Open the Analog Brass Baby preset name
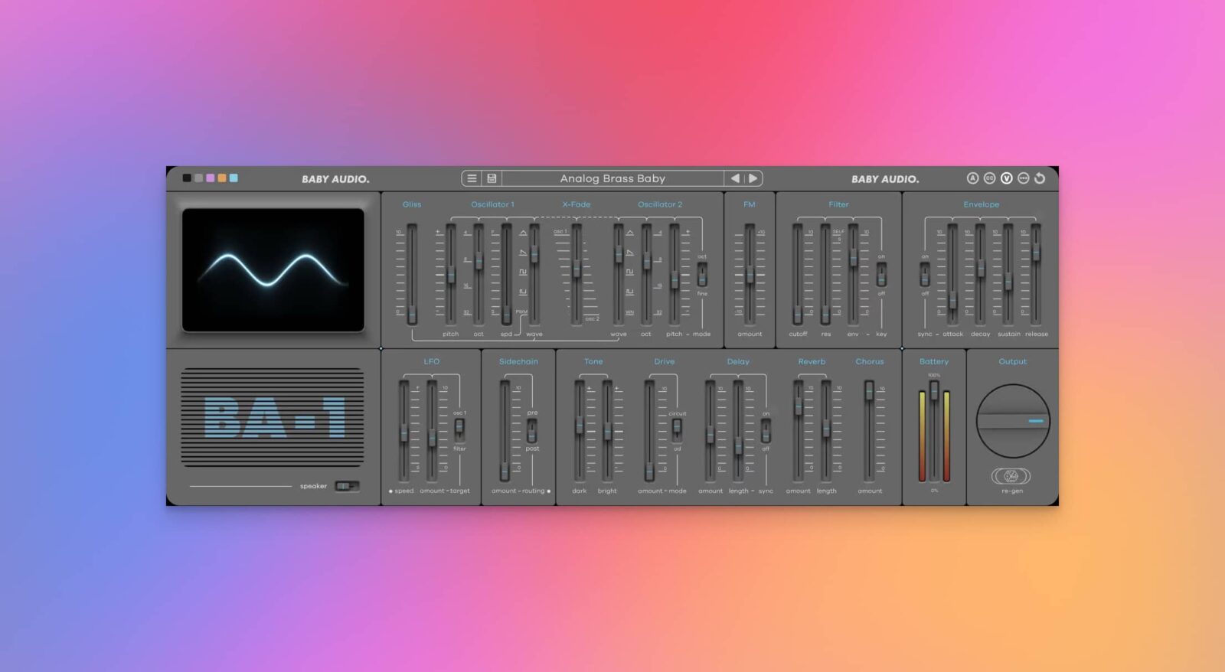Viewport: 1225px width, 672px height. [612, 178]
